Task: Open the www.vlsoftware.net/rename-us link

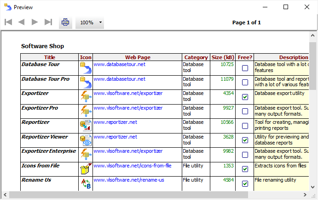Action: [x=129, y=180]
